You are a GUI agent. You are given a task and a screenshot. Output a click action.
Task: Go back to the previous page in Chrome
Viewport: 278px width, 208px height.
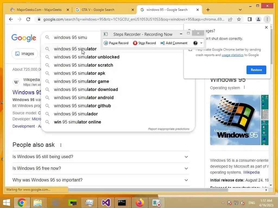(x=11, y=19)
